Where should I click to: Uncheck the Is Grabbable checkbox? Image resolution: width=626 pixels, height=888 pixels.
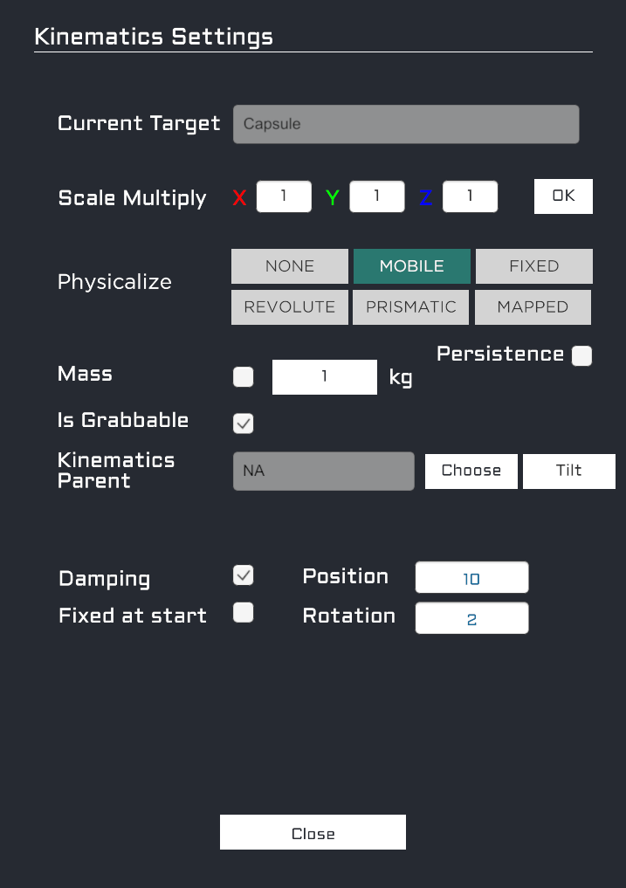(x=244, y=423)
